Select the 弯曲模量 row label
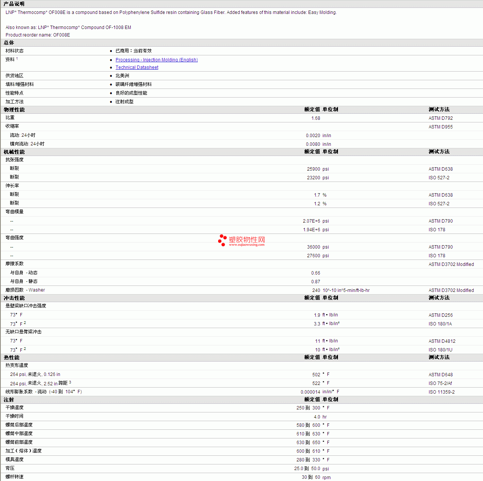This screenshot has height=481, width=483. pyautogui.click(x=14, y=212)
